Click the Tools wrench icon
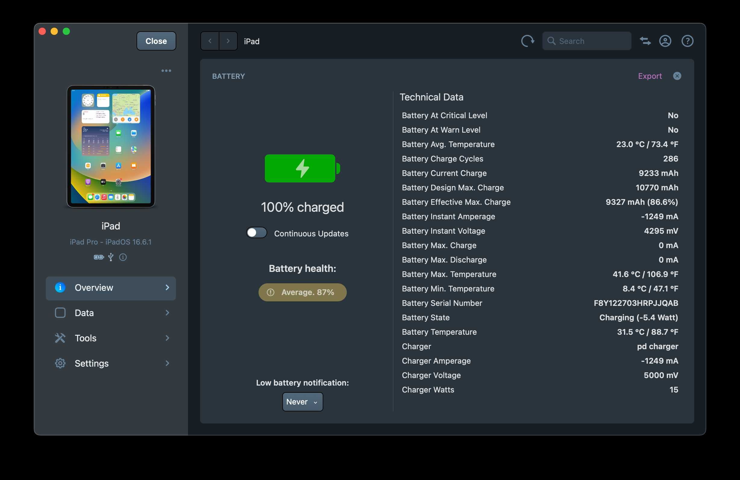 coord(60,338)
